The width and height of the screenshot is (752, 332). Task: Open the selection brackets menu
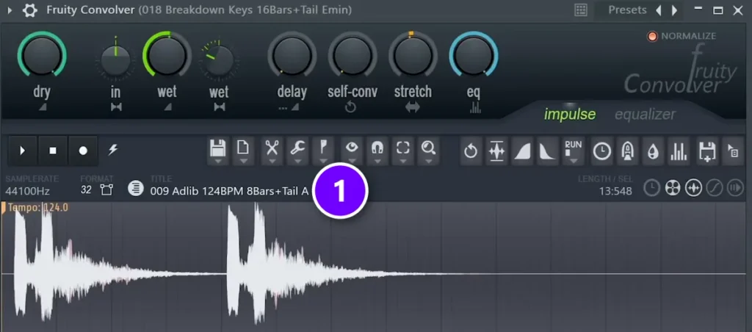[403, 151]
